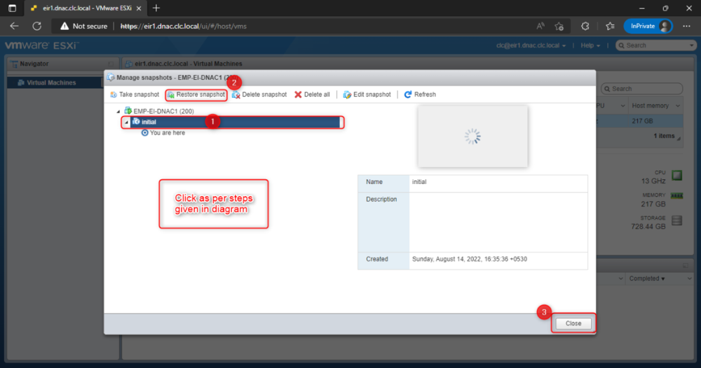Open a new browser tab
701x368 pixels.
[156, 8]
